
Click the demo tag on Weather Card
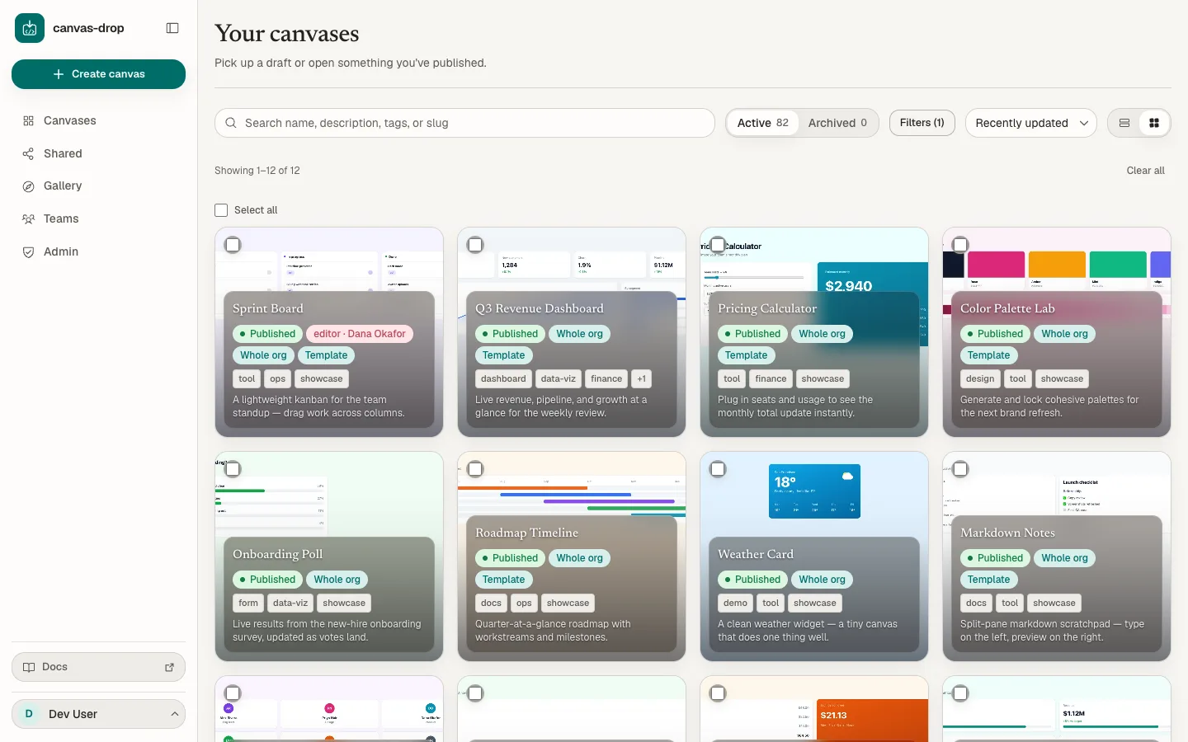point(735,603)
